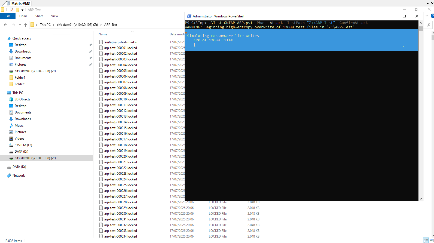Open Quick access in navigation pane
Image resolution: width=434 pixels, height=243 pixels.
click(22, 38)
